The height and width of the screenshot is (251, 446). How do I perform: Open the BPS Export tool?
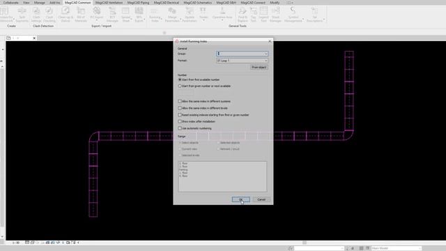click(139, 15)
